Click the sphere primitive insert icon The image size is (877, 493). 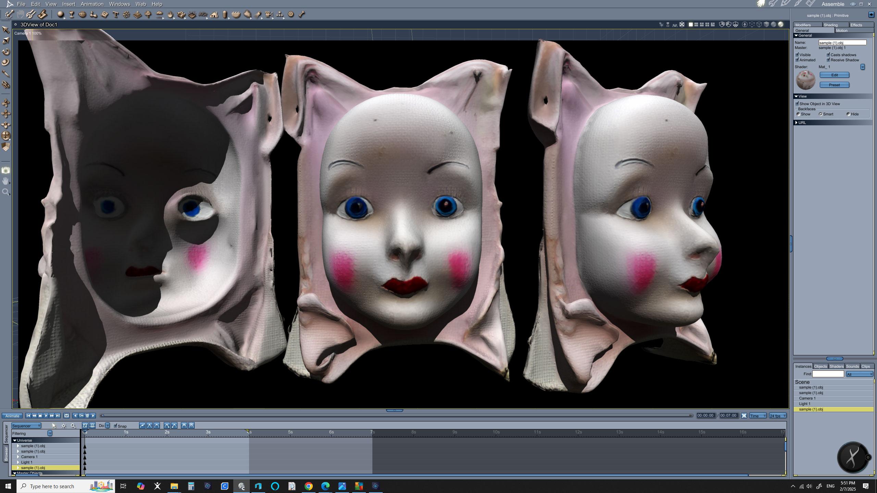pyautogui.click(x=60, y=14)
